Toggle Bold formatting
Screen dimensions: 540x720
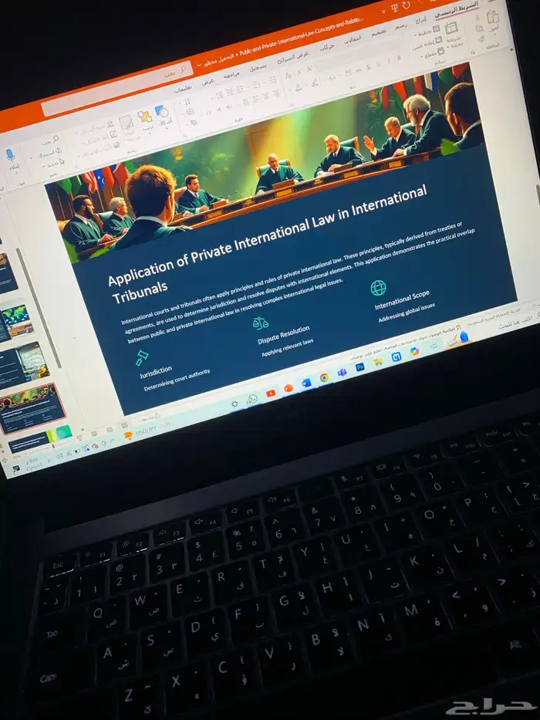[399, 59]
